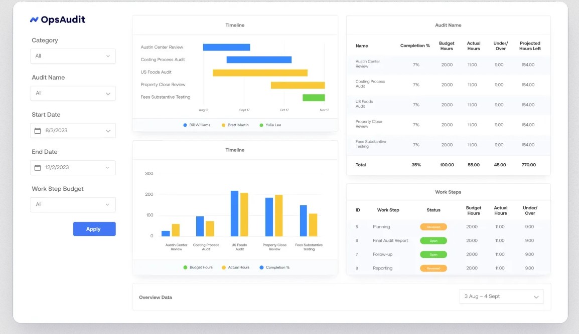This screenshot has height=334, width=579.
Task: Click the yellow Actual Hours legend swatch
Action: tap(223, 267)
